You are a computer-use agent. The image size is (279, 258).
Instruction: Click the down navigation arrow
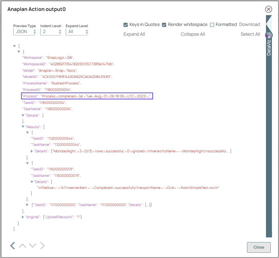tap(32, 246)
